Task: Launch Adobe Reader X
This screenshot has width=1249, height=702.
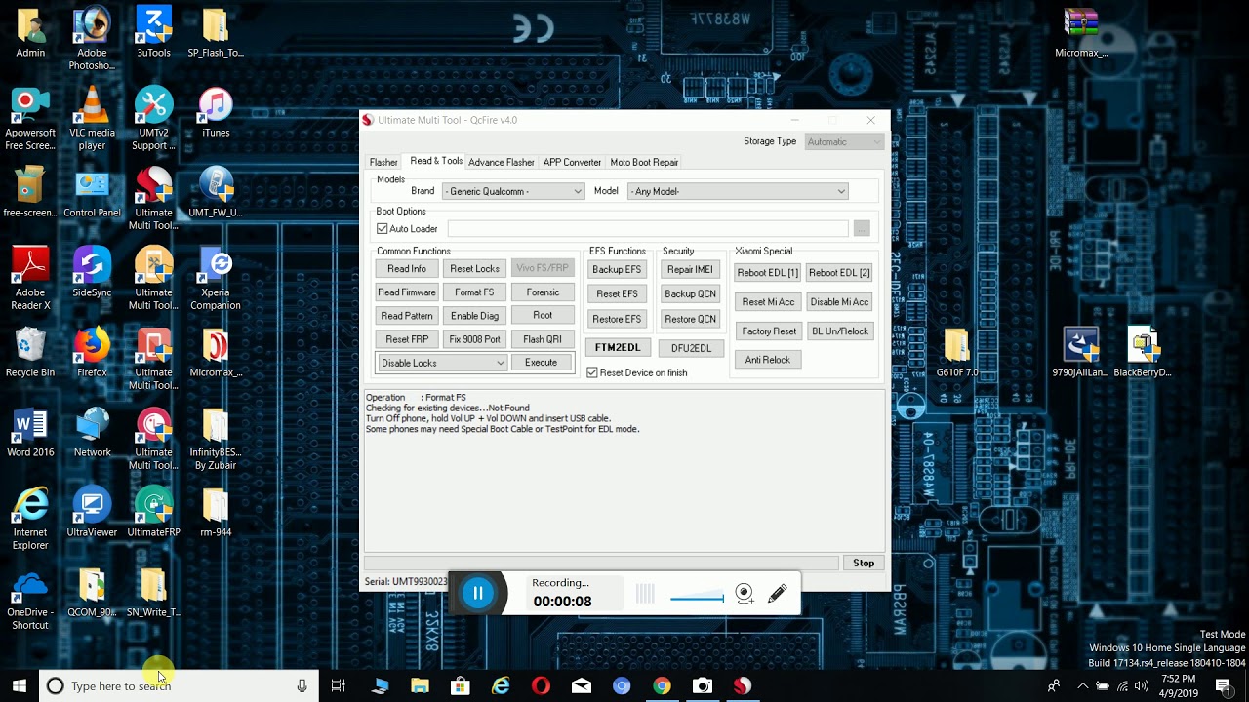Action: [30, 279]
